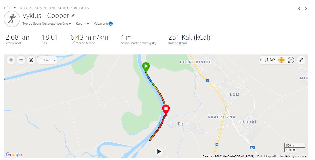Click the wind speed indicator icon

(291, 60)
